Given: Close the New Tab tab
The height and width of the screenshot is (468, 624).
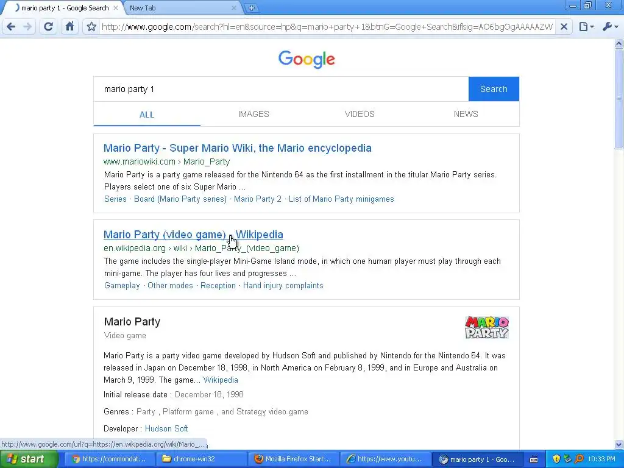Looking at the screenshot, I should (x=233, y=8).
